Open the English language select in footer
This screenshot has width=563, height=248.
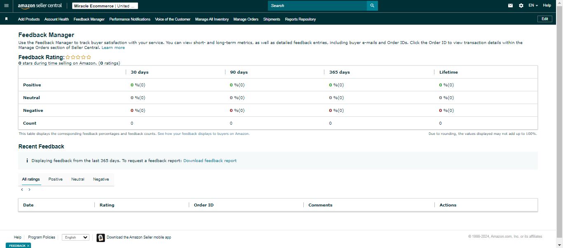75,237
